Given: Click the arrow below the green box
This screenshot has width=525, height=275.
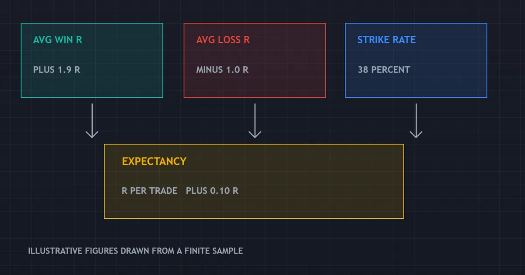Looking at the screenshot, I should point(92,120).
